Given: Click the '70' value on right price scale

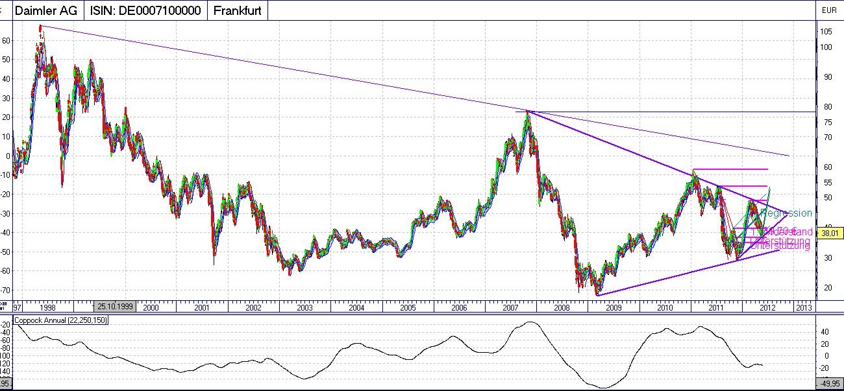Looking at the screenshot, I should coord(826,137).
